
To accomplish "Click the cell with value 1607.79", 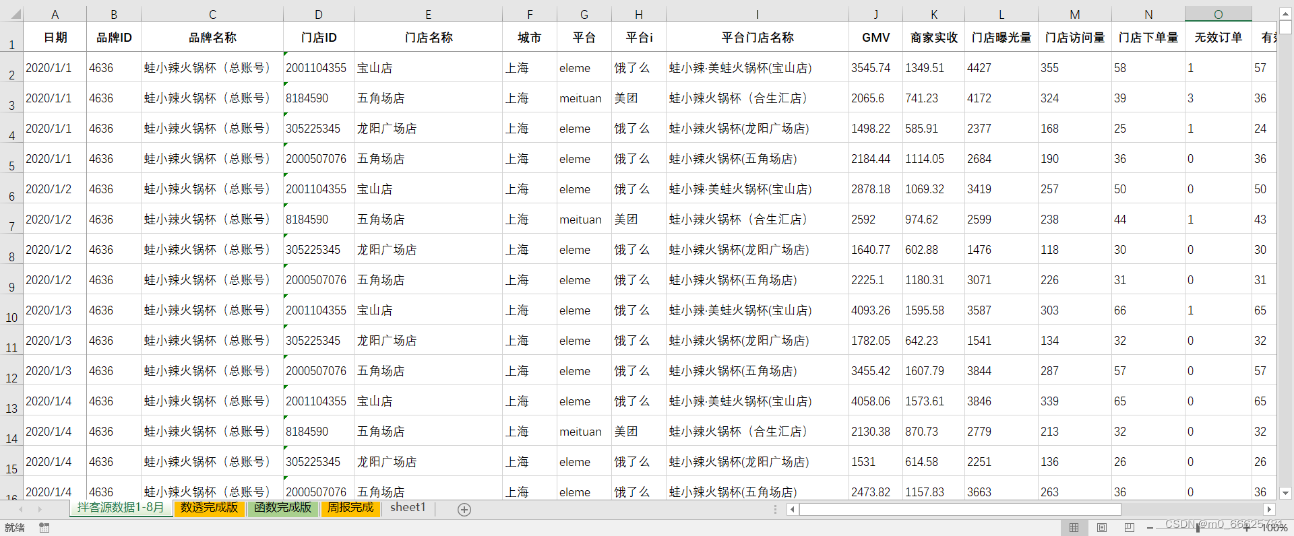I will [934, 371].
